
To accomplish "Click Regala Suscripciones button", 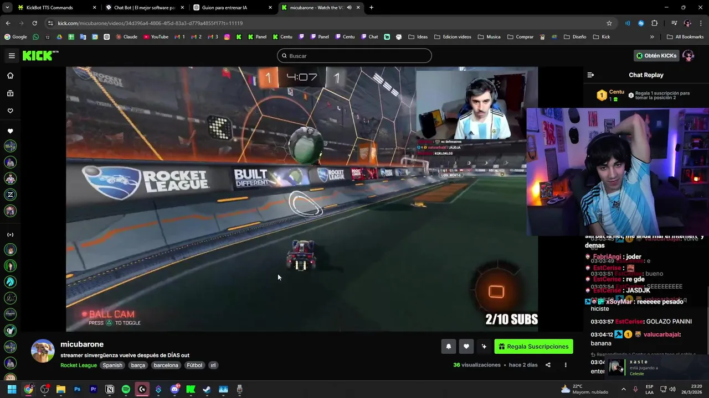I will (x=533, y=347).
